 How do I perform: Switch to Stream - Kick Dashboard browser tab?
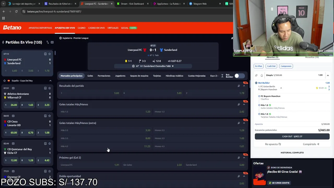(132, 4)
